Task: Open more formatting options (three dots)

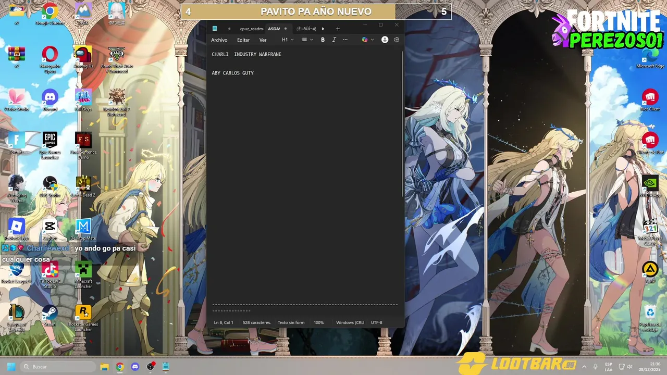Action: 345,40
